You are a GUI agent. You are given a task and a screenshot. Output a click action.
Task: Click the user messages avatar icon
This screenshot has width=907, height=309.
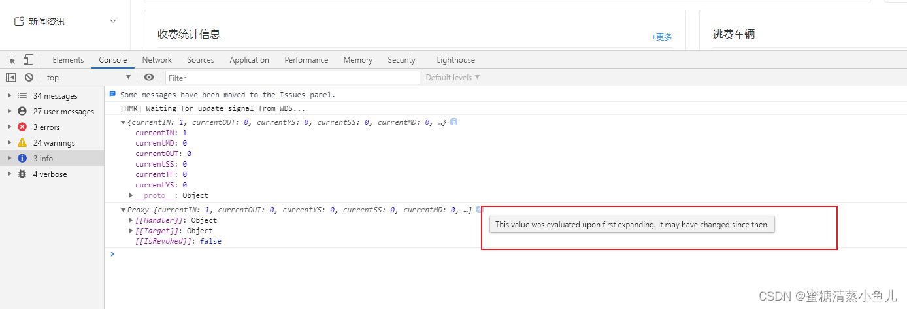pyautogui.click(x=22, y=112)
